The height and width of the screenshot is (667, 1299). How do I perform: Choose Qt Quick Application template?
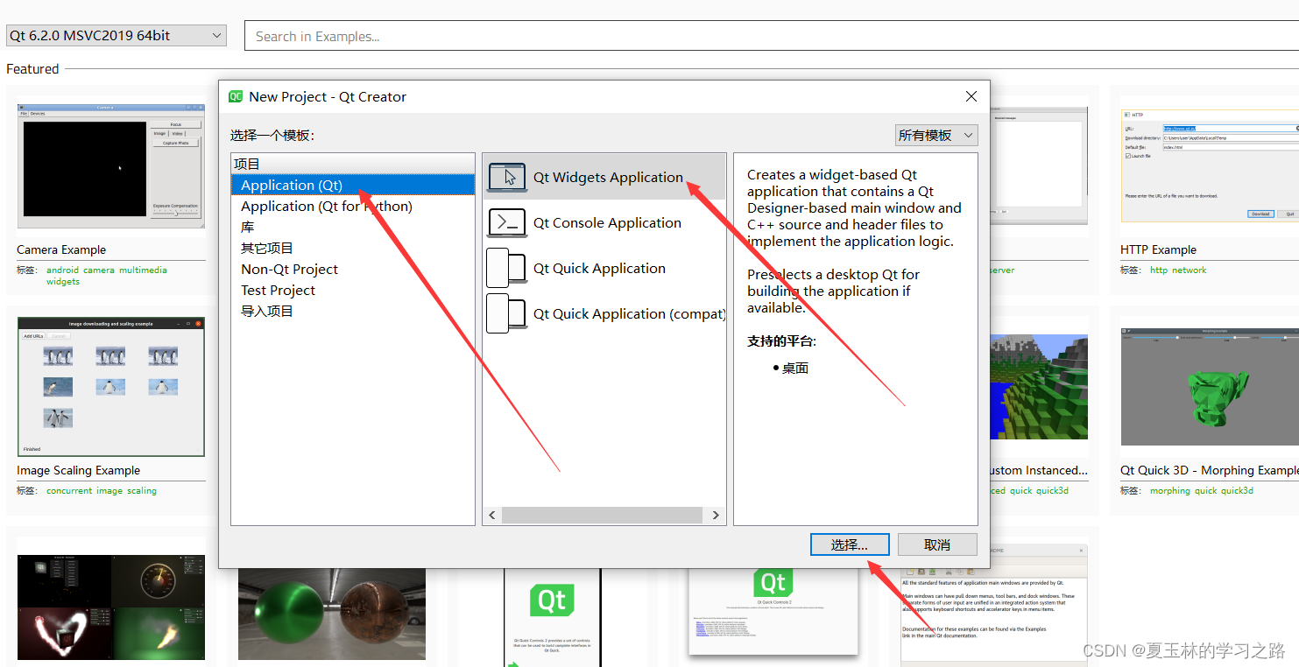pyautogui.click(x=604, y=269)
